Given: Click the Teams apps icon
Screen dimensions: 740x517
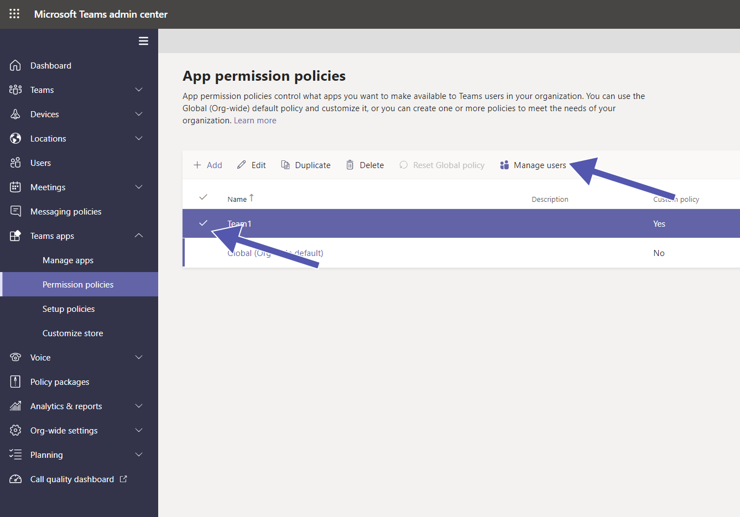Looking at the screenshot, I should [x=15, y=236].
